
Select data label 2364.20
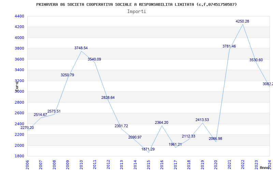click(x=161, y=123)
